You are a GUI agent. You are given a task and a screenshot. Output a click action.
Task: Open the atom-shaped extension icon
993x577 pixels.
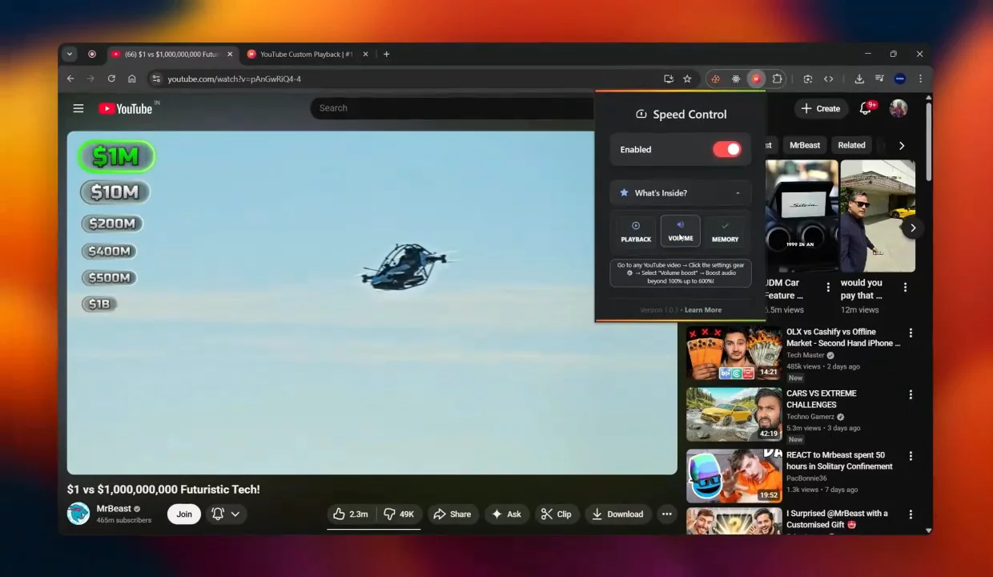(736, 79)
